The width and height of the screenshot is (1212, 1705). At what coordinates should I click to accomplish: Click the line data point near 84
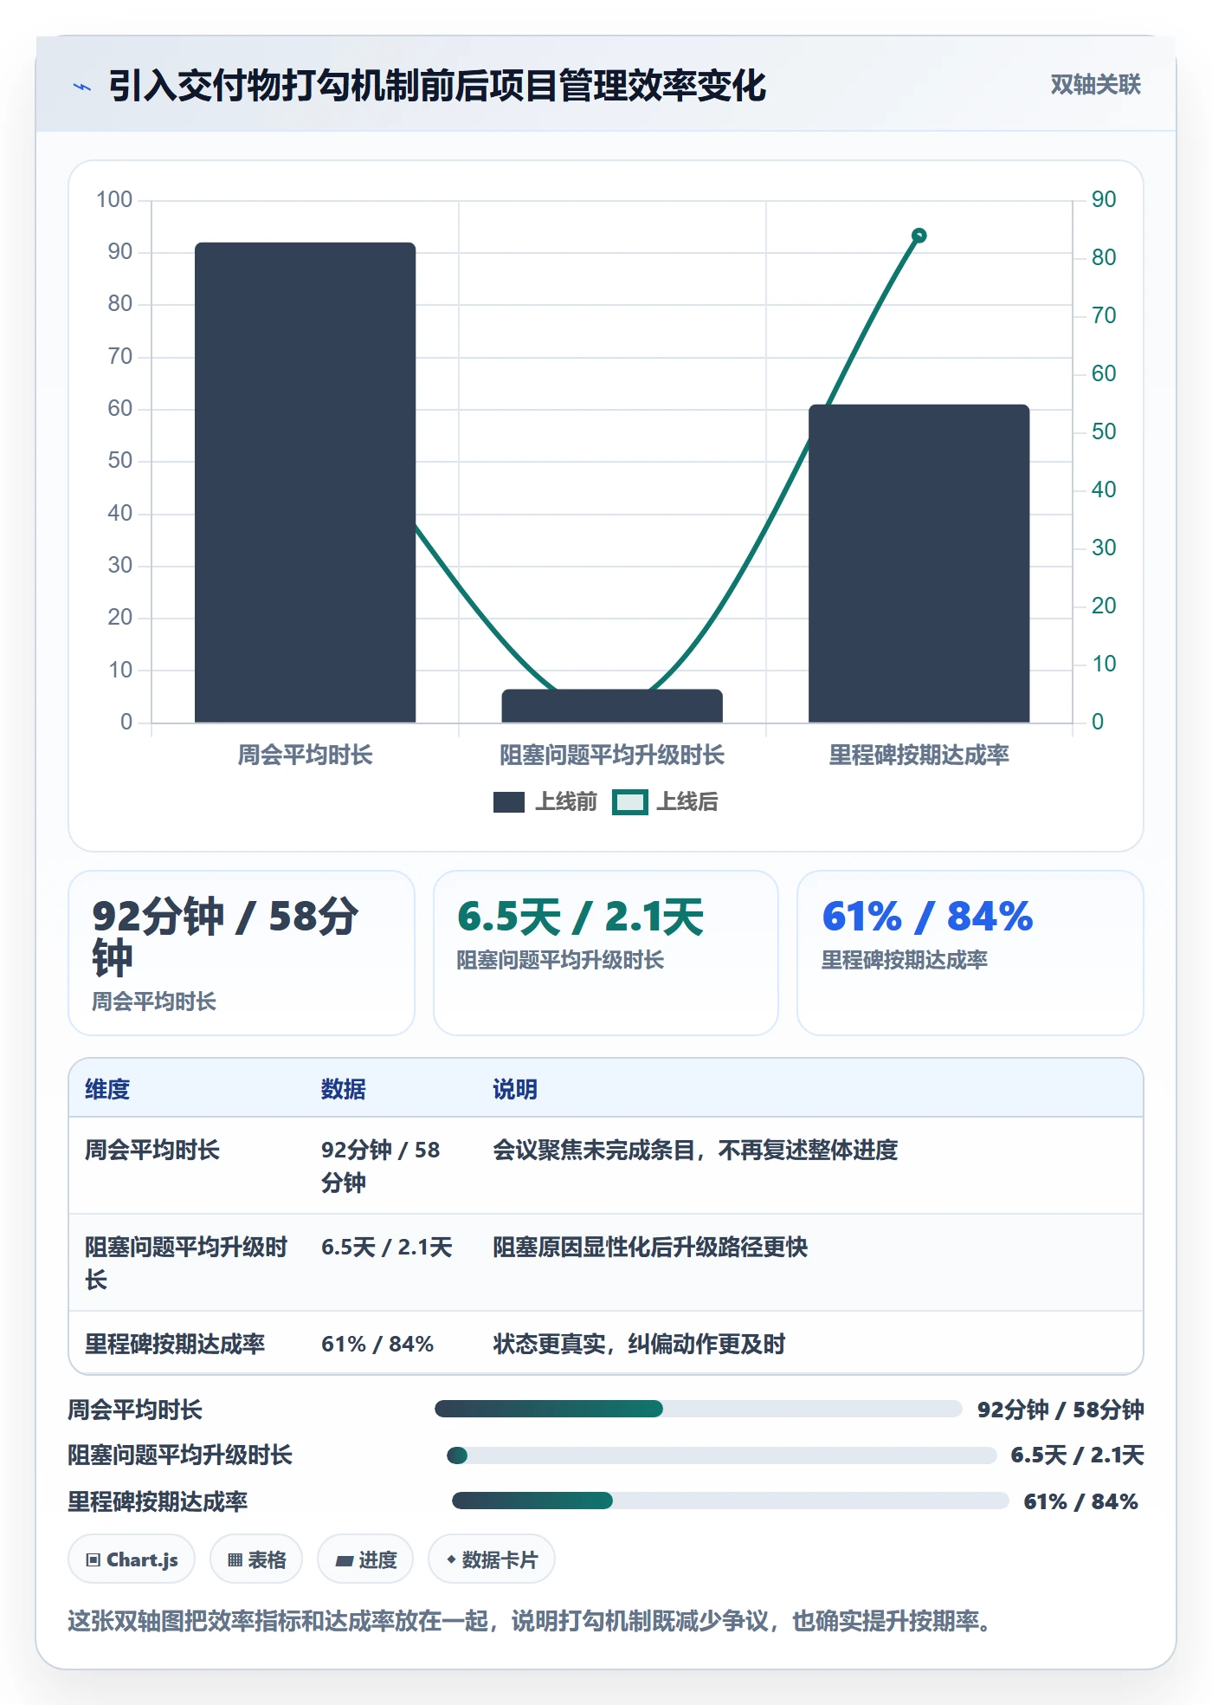coord(919,236)
